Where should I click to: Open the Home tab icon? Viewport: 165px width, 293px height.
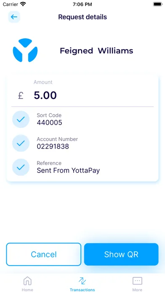point(27,281)
